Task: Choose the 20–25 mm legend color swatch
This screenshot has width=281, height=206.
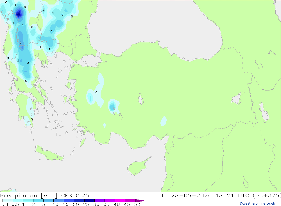Action: (x=79, y=200)
